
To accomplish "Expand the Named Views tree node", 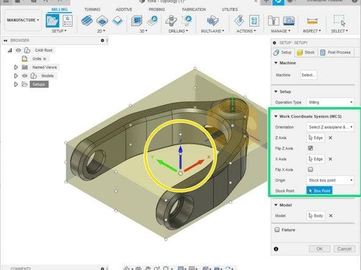I will [x=16, y=67].
